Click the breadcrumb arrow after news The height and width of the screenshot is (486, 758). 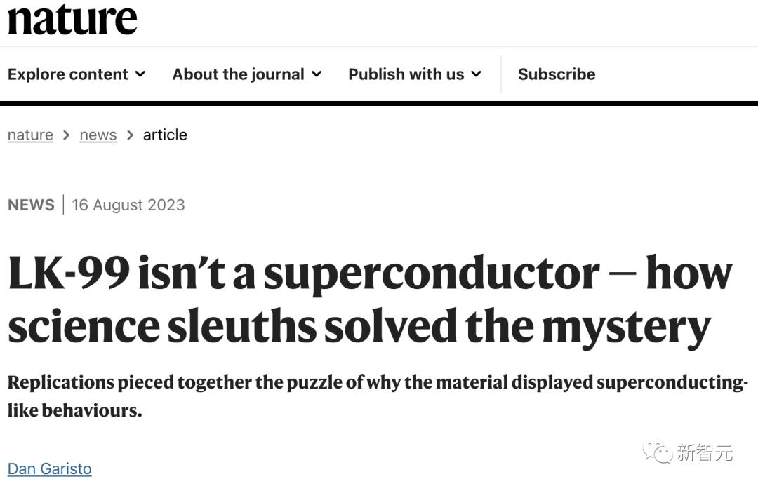130,135
